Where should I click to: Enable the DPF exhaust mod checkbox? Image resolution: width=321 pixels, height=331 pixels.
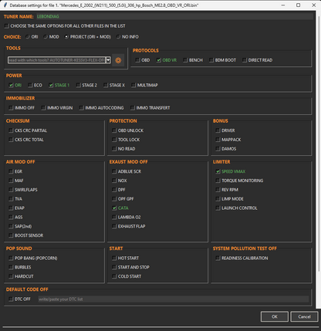pos(114,190)
